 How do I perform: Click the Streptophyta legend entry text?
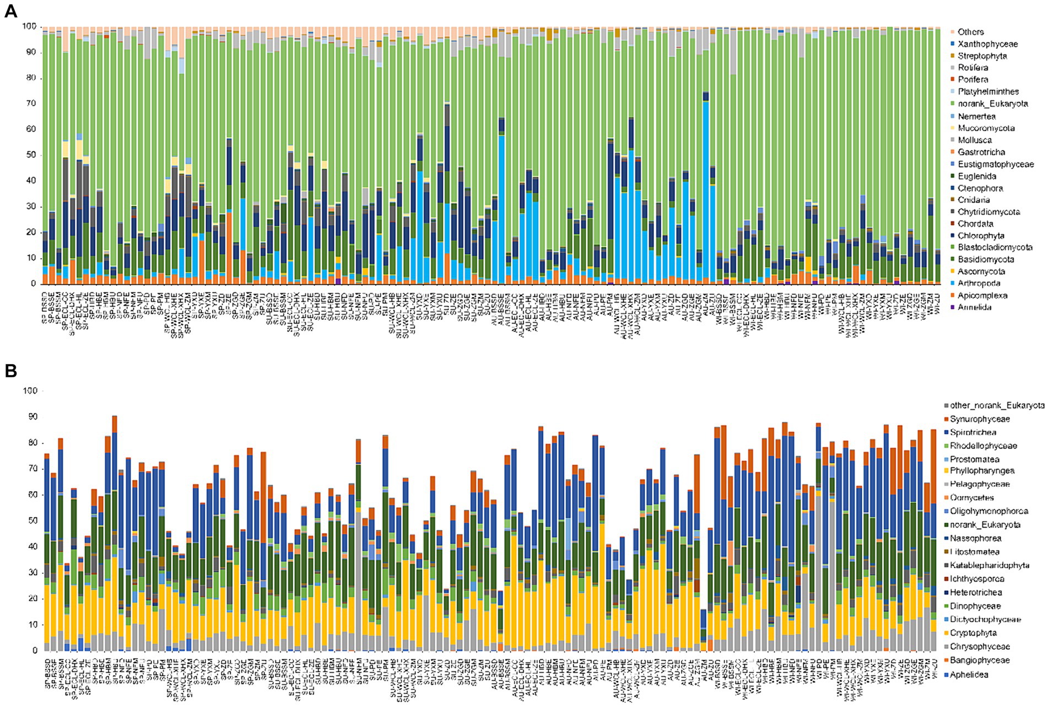tap(983, 56)
